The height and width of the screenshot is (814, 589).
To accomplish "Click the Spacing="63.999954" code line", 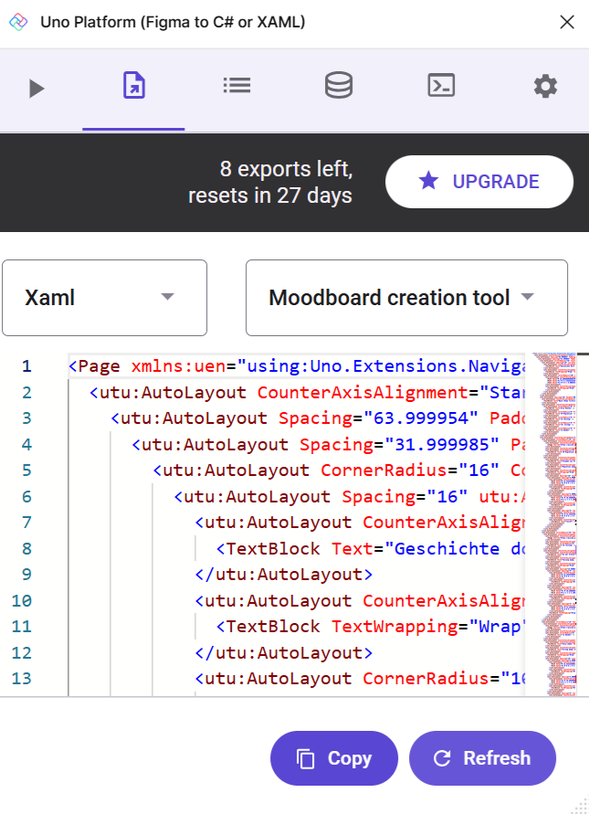I will (318, 418).
